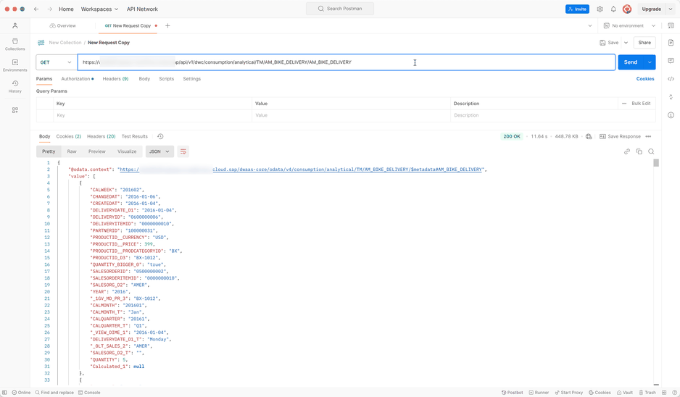
Task: Focus the Search Postman field
Action: tap(340, 9)
